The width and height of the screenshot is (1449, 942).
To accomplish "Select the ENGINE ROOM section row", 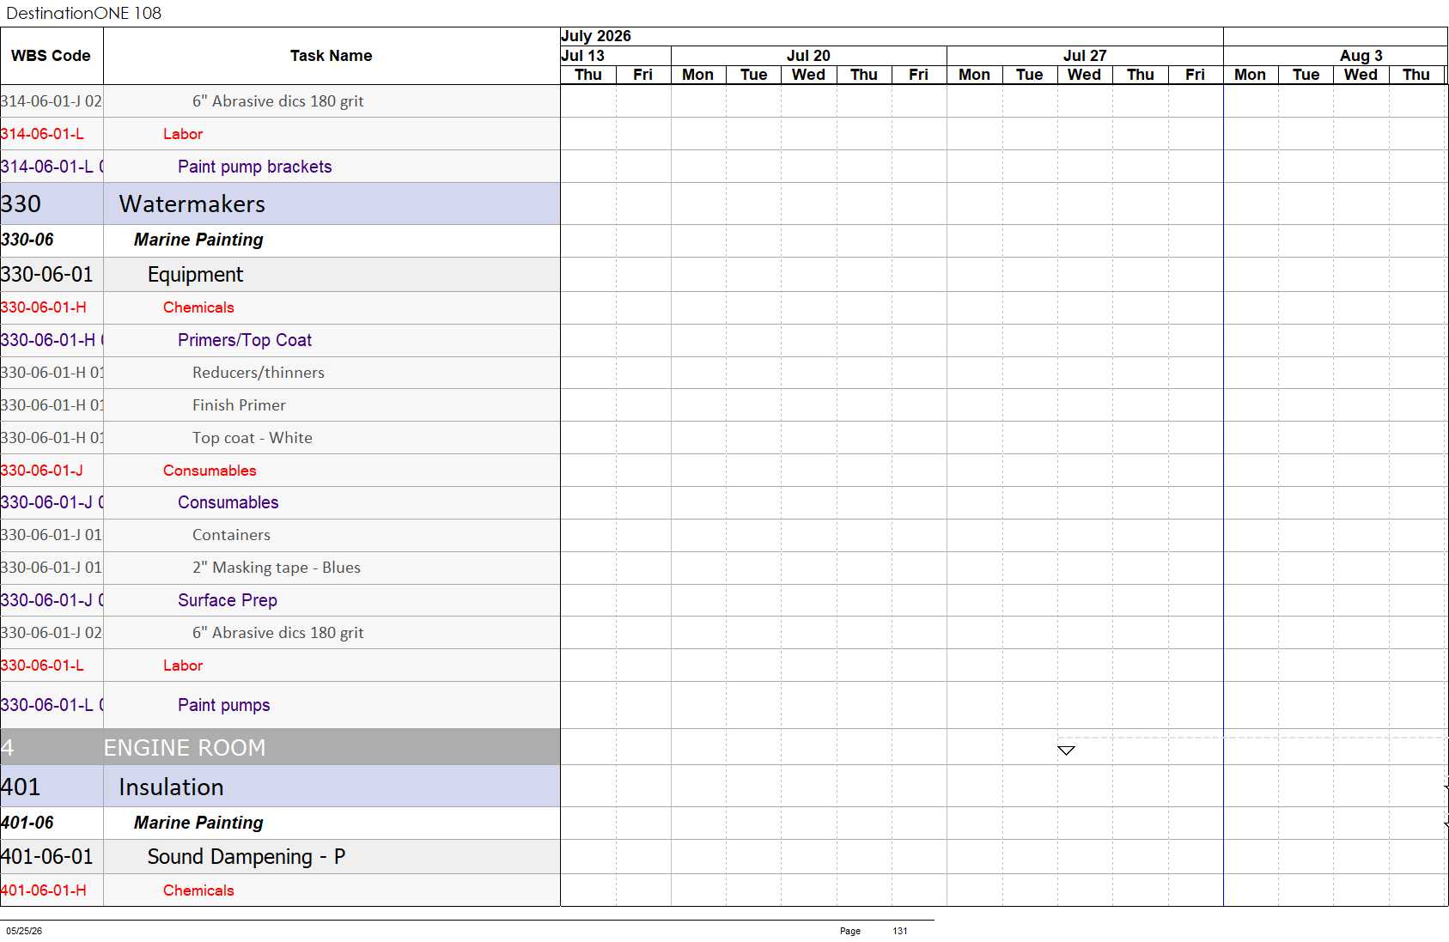I will click(x=280, y=747).
